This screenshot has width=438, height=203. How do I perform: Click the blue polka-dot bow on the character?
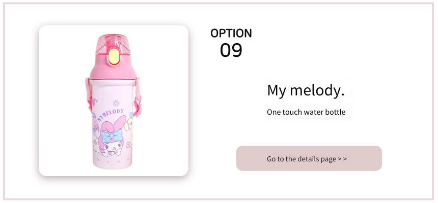tap(112, 137)
